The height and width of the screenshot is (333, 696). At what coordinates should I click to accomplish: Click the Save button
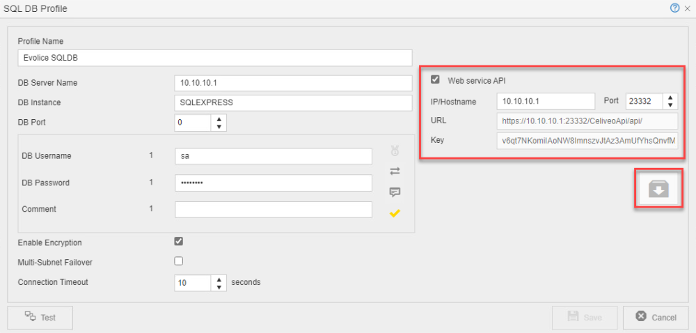click(x=585, y=317)
